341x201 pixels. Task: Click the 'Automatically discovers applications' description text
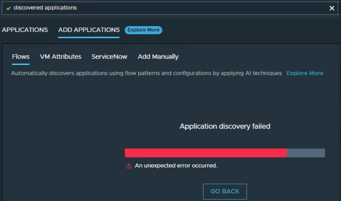coord(146,73)
